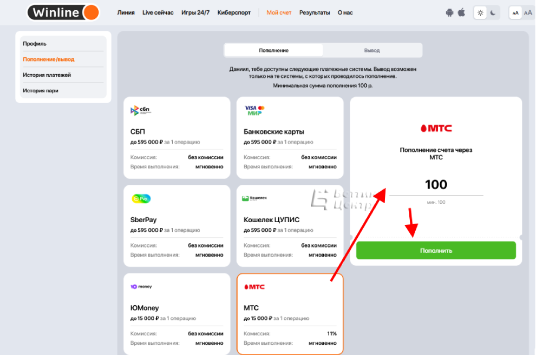Open the Линия menu item
536x355 pixels.
click(x=126, y=12)
